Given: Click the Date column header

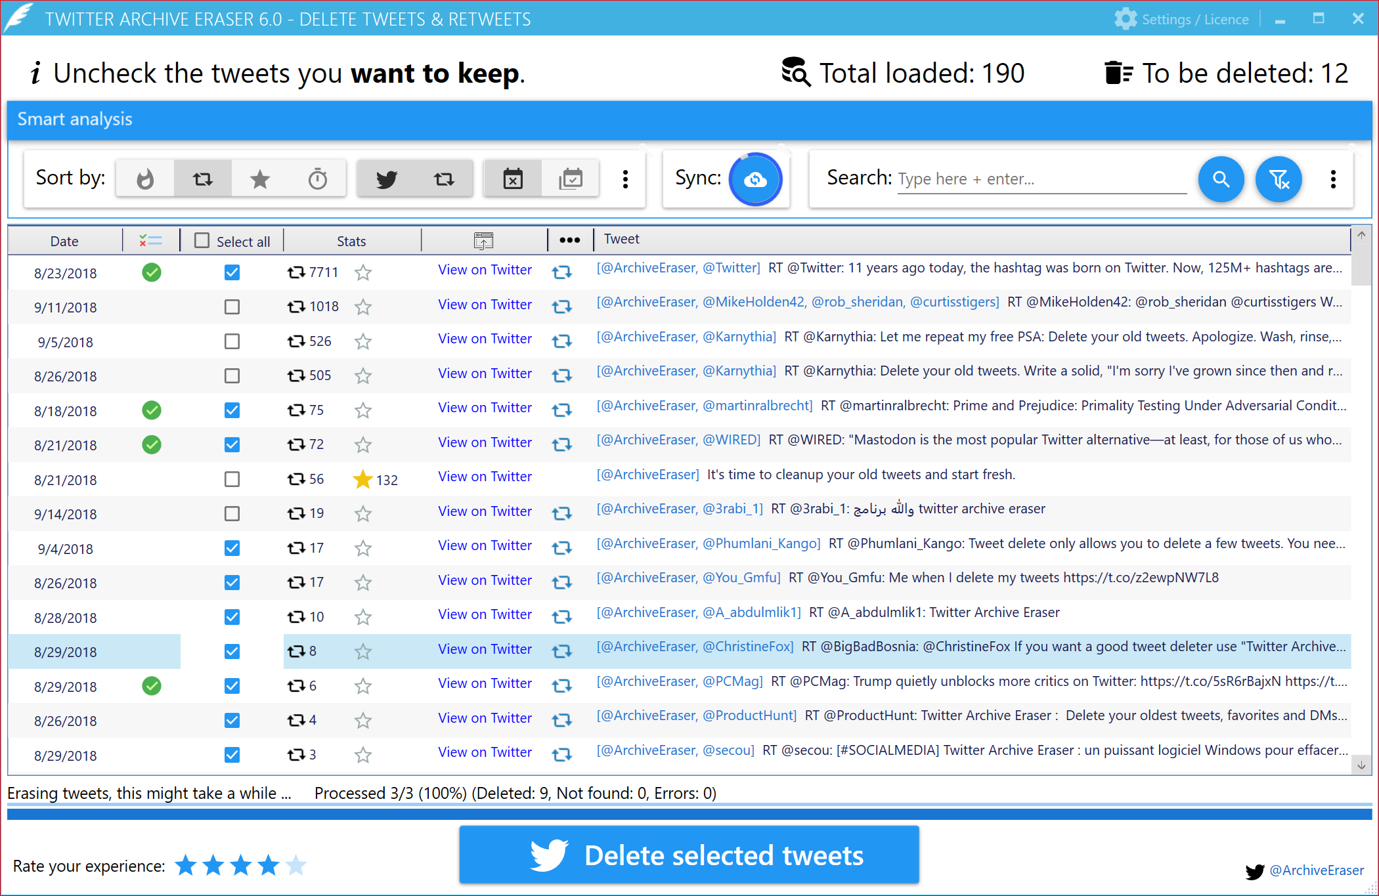Looking at the screenshot, I should (x=64, y=241).
